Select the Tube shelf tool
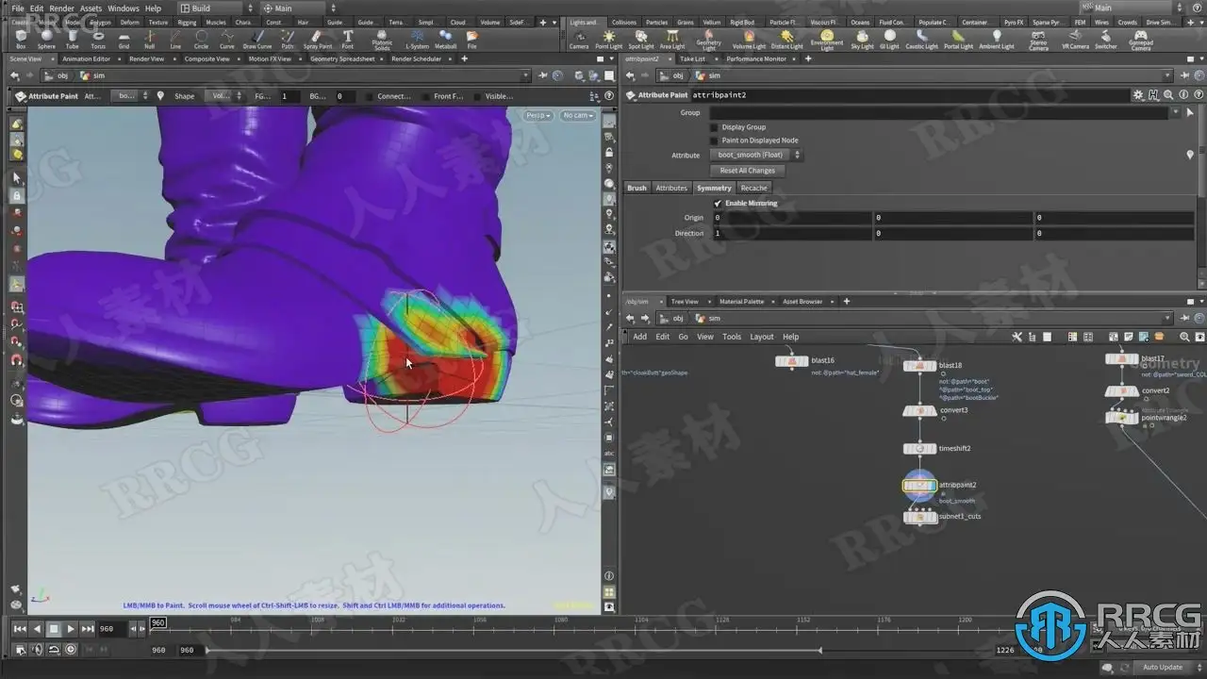Viewport: 1207px width, 679px height. coord(72,39)
